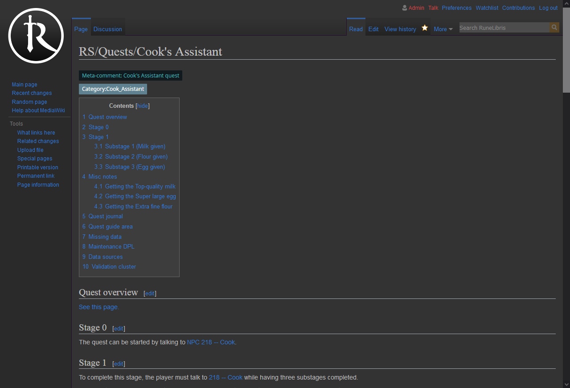The image size is (570, 388).
Task: Click the Log out link
Action: coord(548,8)
